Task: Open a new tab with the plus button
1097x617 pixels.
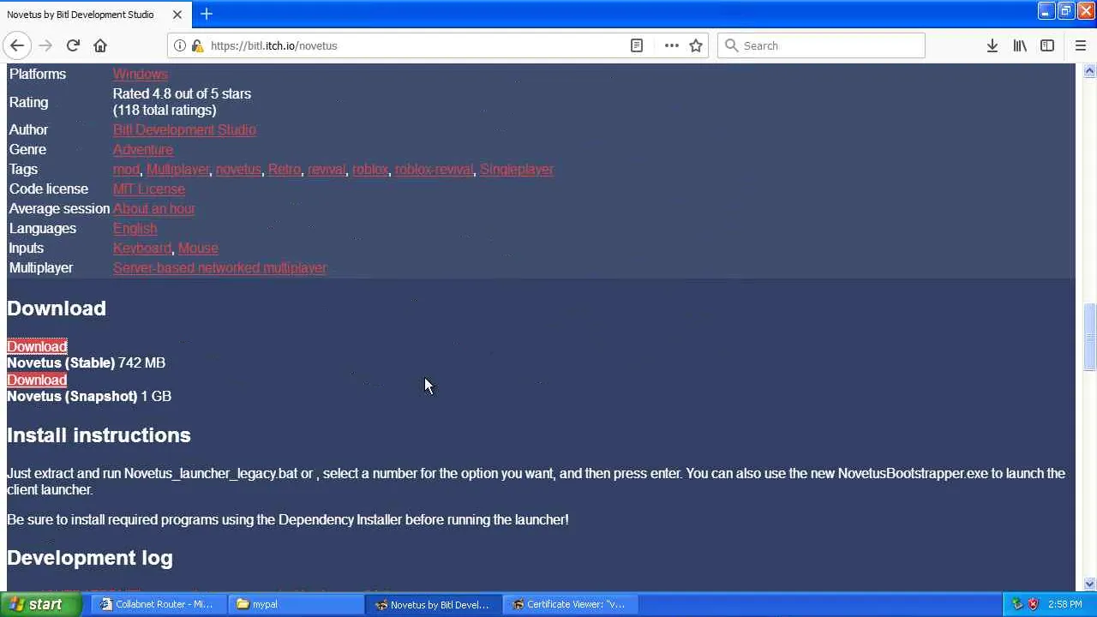Action: coord(207,14)
